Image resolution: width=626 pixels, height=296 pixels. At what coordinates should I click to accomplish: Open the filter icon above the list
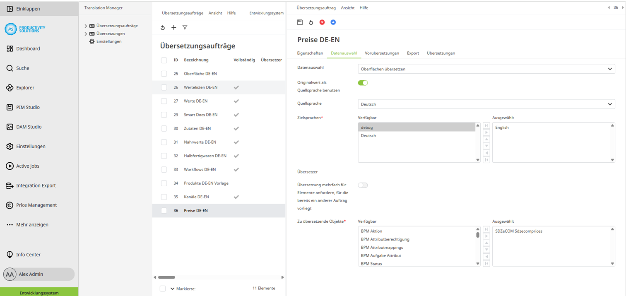pyautogui.click(x=185, y=27)
